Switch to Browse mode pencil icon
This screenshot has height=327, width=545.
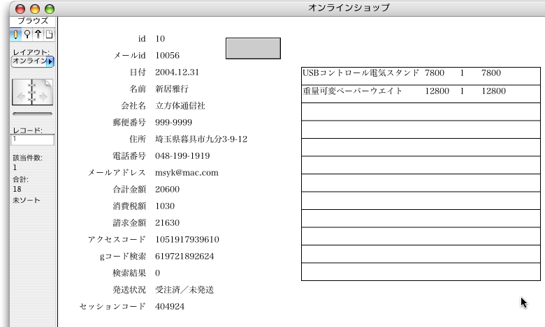(x=15, y=33)
